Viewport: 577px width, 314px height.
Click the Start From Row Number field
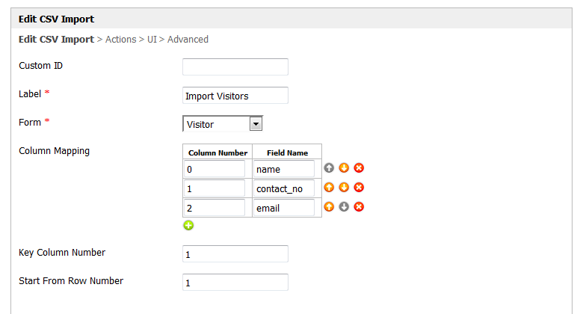tap(235, 283)
